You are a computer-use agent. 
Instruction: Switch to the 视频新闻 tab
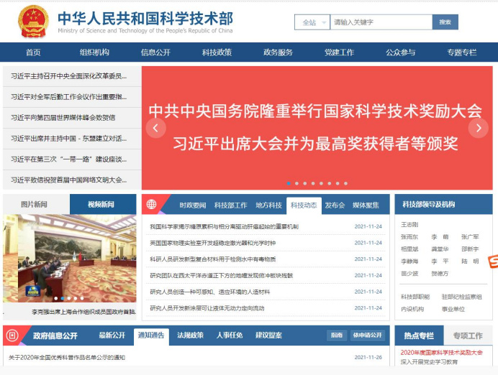(101, 205)
